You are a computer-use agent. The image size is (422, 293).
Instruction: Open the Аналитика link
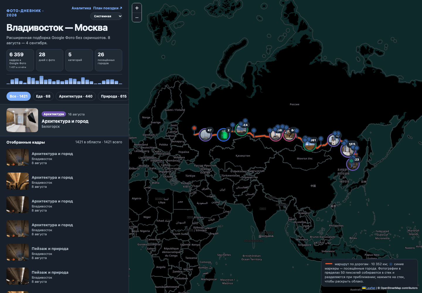click(x=81, y=8)
